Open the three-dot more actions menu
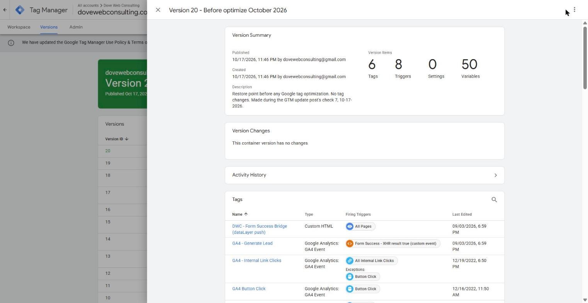This screenshot has width=588, height=303. tap(574, 10)
